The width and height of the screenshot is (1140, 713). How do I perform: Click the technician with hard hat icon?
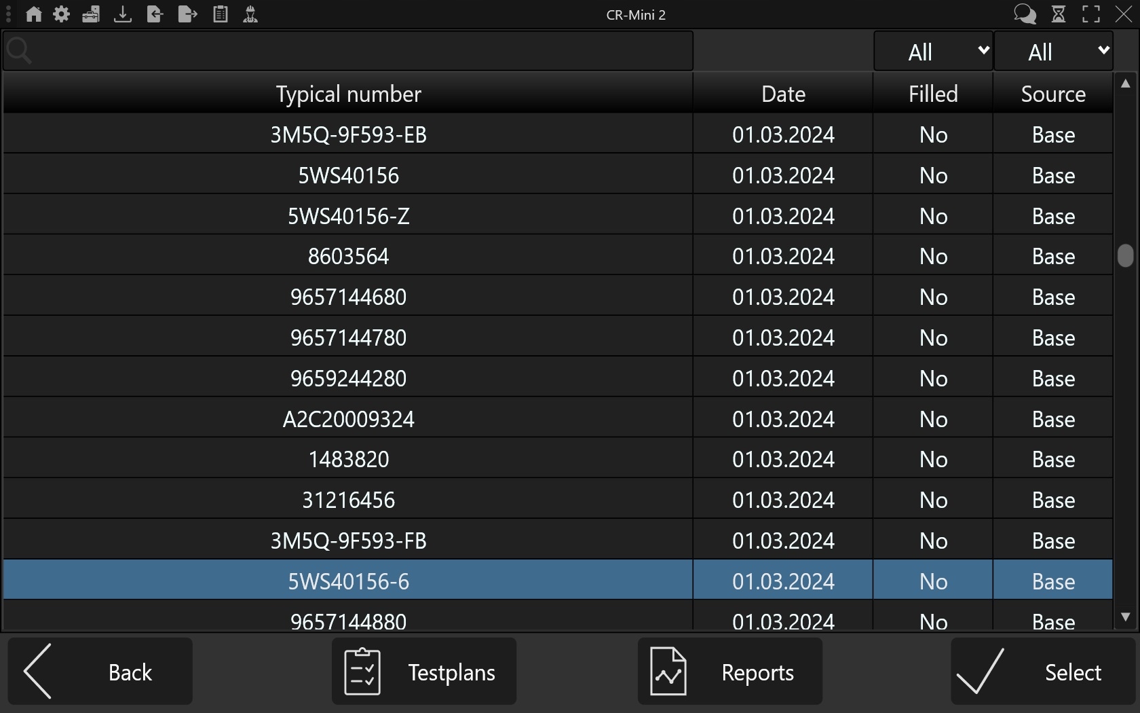coord(250,14)
